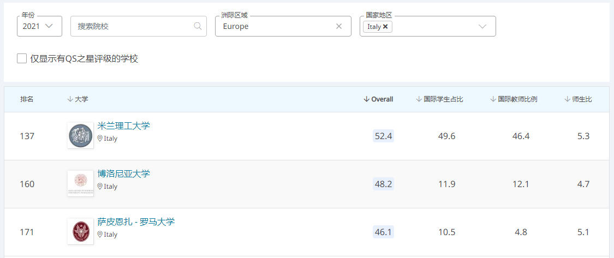Click the 搜索院校 search input field

138,26
